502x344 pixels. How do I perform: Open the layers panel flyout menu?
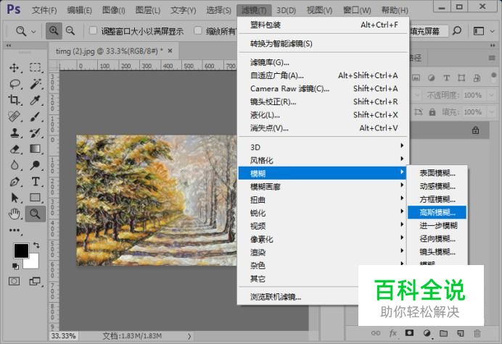pos(492,58)
